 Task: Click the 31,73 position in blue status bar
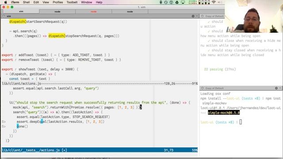(168, 150)
